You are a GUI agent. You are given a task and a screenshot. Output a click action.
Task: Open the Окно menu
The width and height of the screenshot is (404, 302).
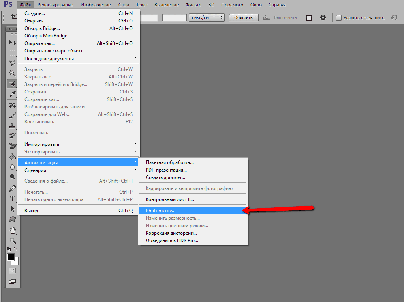pyautogui.click(x=256, y=5)
